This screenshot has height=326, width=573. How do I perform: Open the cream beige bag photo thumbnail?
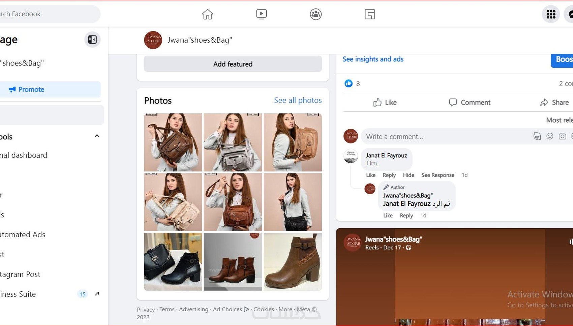coord(173,202)
